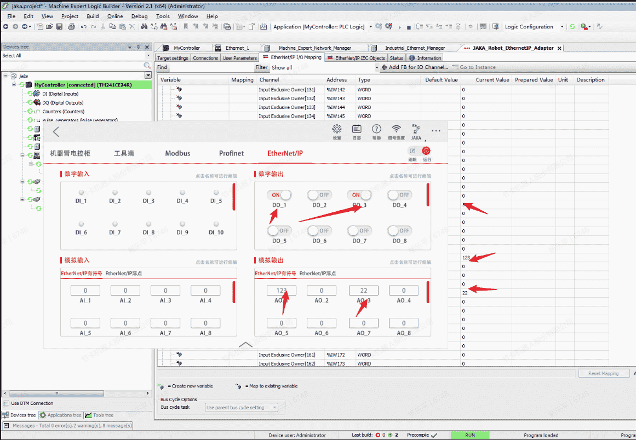Click the JAKA robot arm icon
The width and height of the screenshot is (636, 440).
(x=416, y=129)
